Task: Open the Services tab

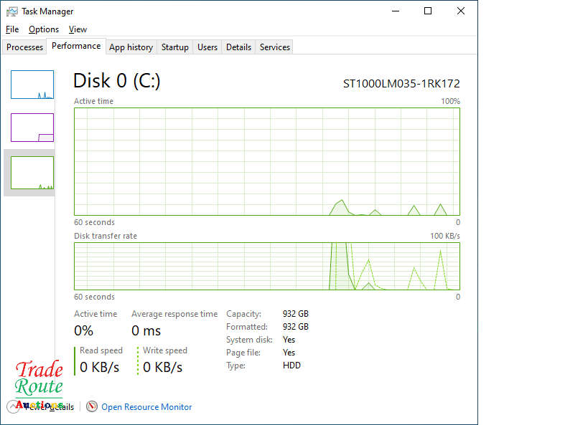Action: tap(275, 47)
